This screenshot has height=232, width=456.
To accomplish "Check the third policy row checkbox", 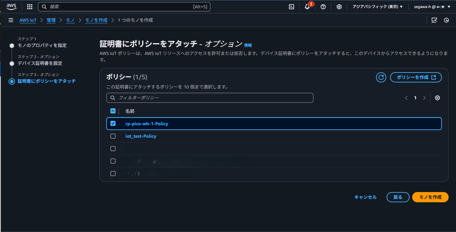I will tap(113, 149).
